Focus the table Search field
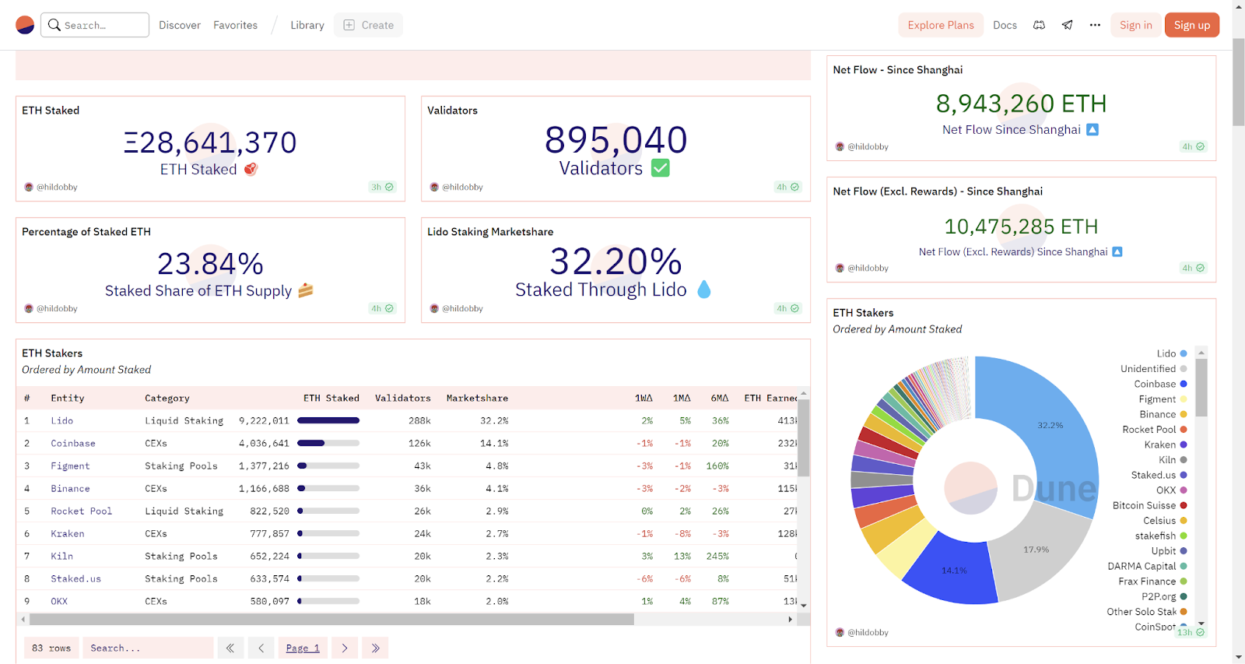 point(148,648)
